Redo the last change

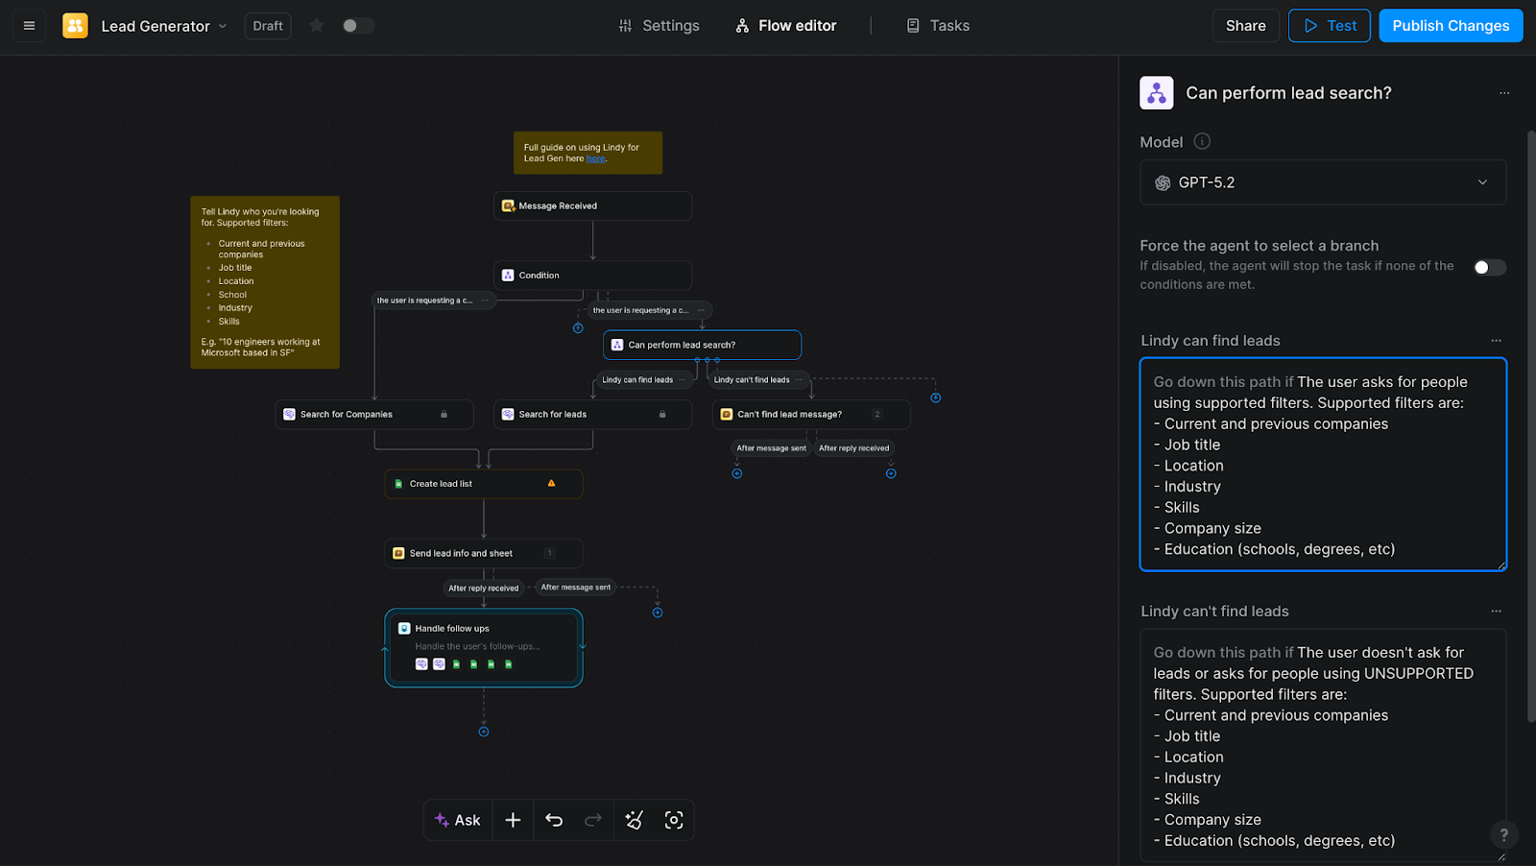click(x=593, y=820)
